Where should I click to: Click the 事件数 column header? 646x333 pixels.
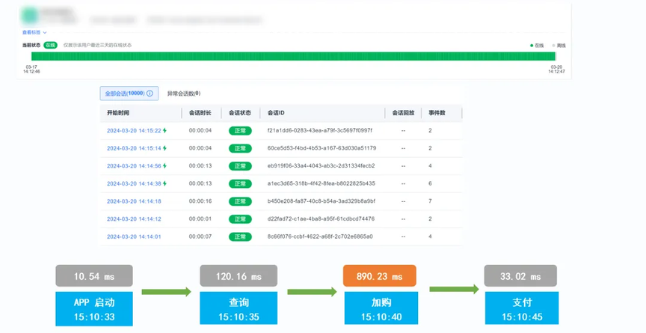pos(437,113)
